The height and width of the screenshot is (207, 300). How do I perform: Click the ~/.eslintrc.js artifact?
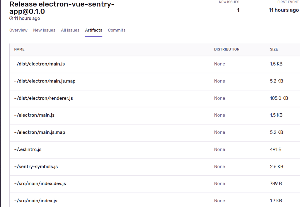[x=28, y=149]
